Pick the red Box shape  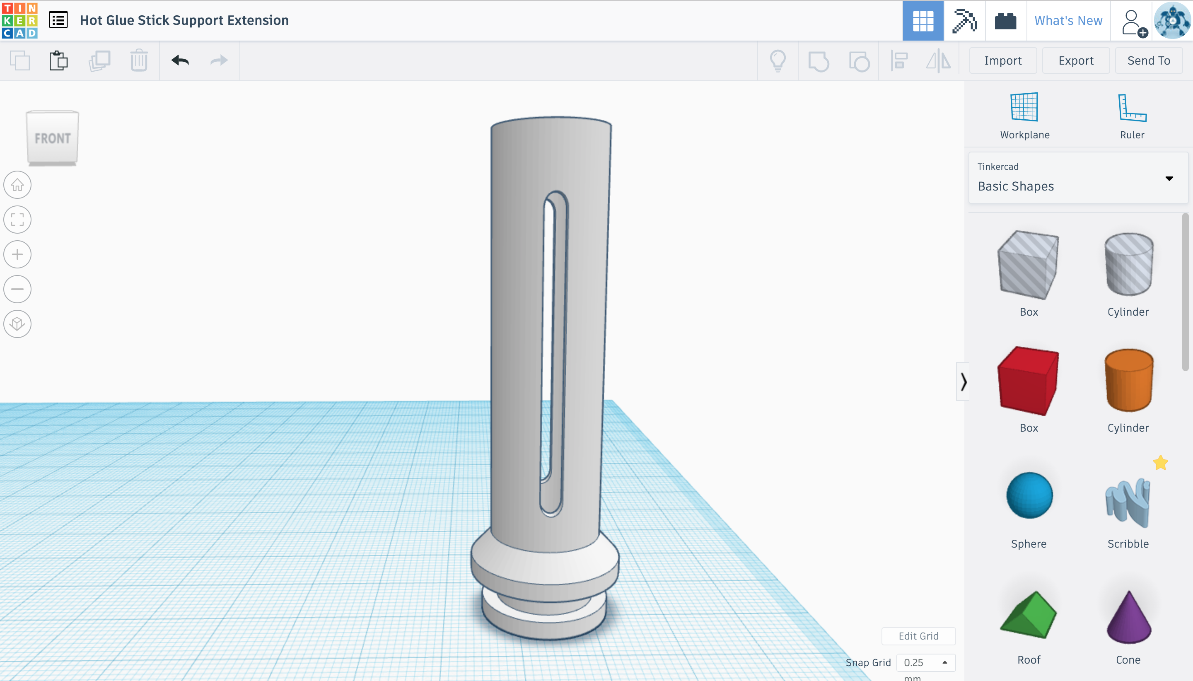pyautogui.click(x=1029, y=381)
